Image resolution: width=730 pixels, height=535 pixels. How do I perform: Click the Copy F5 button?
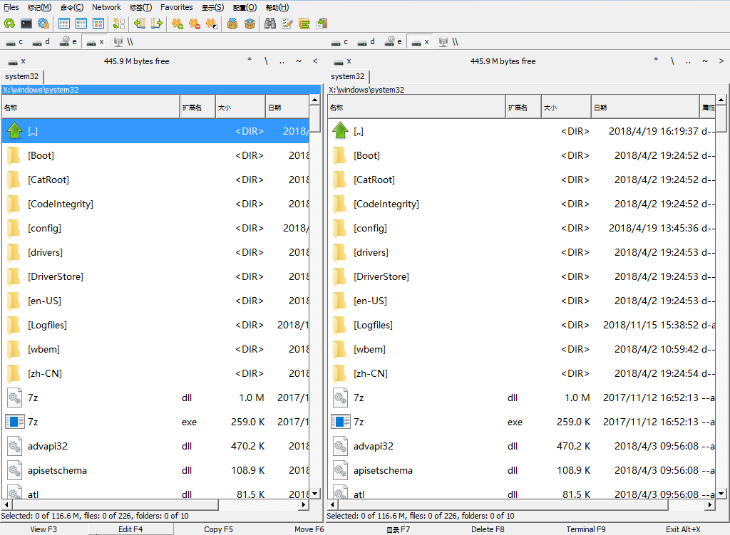click(218, 529)
